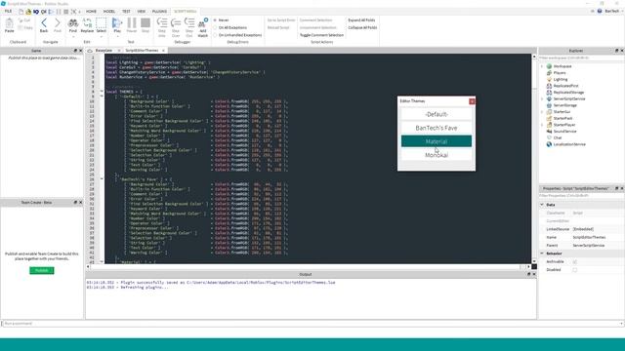Select Chat service in Explorer

click(558, 137)
